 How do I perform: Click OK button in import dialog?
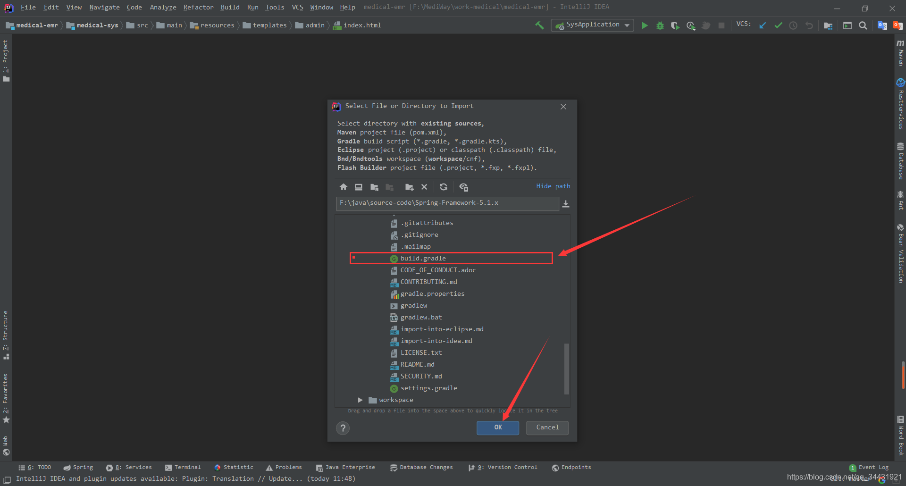coord(498,427)
